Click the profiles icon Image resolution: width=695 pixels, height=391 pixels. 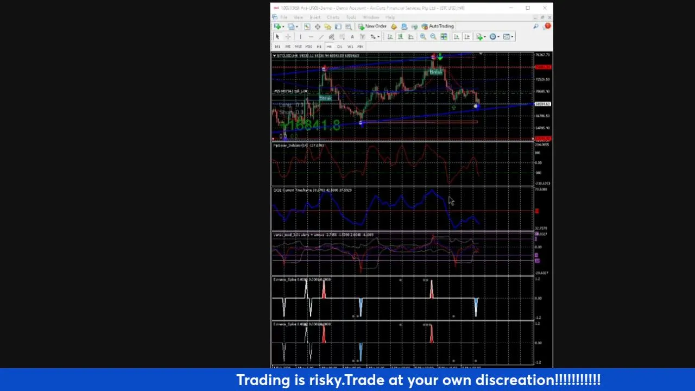point(291,27)
